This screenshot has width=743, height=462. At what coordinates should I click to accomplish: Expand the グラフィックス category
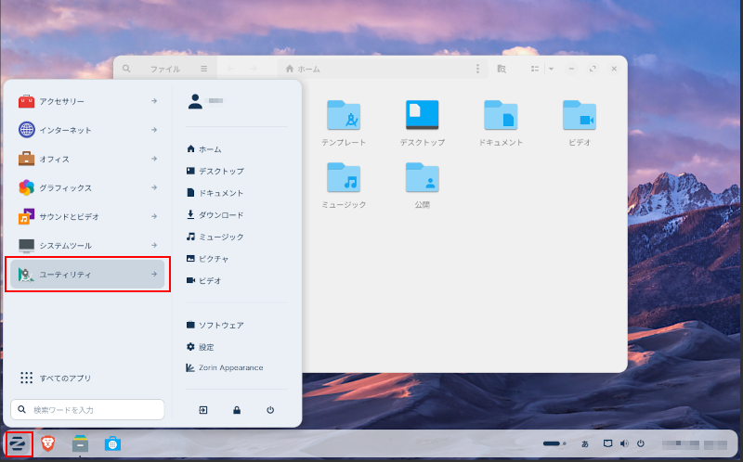click(x=87, y=187)
